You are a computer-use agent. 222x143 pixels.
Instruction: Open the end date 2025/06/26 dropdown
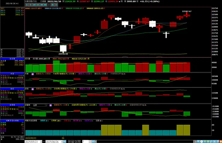pyautogui.click(x=62, y=141)
